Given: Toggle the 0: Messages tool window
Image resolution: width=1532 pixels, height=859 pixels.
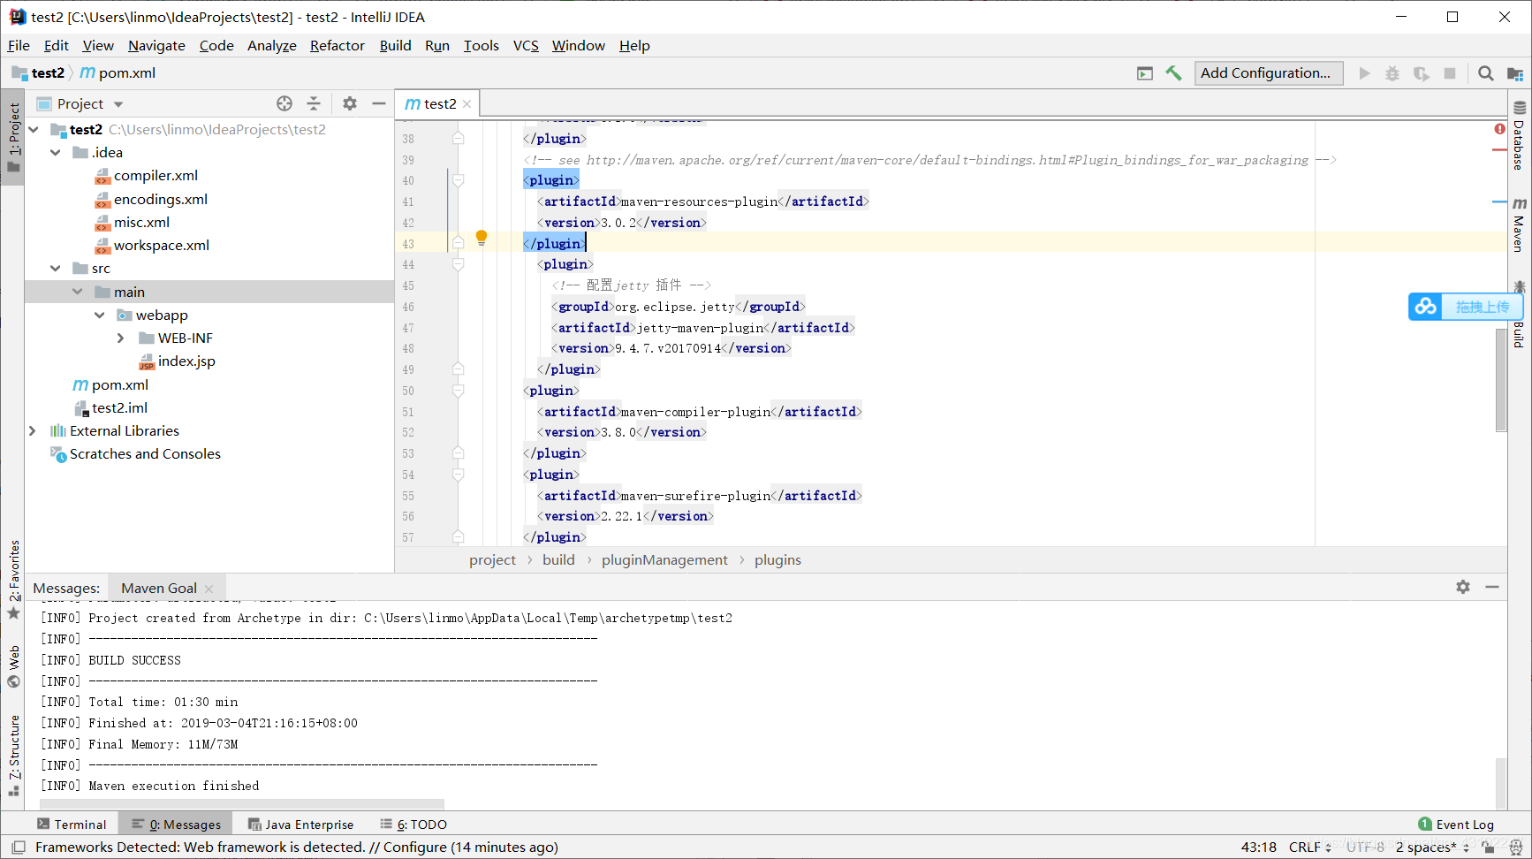Looking at the screenshot, I should [x=177, y=825].
